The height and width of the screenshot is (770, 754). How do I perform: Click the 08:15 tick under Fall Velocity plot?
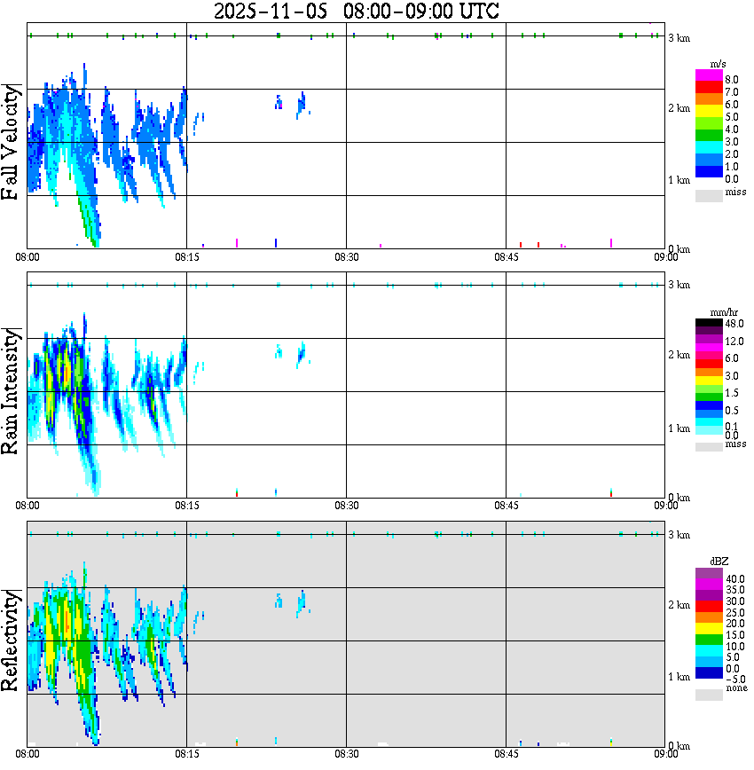pyautogui.click(x=186, y=257)
